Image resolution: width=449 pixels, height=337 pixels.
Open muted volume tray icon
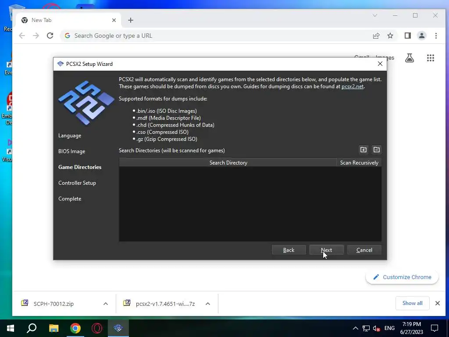[376, 328]
